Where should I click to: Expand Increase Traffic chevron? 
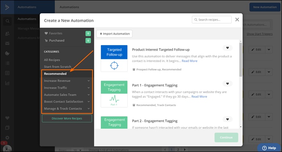pos(89,88)
